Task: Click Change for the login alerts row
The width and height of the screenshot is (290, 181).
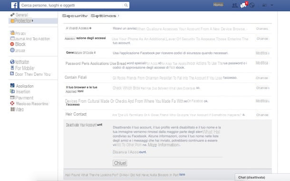Action: (262, 29)
